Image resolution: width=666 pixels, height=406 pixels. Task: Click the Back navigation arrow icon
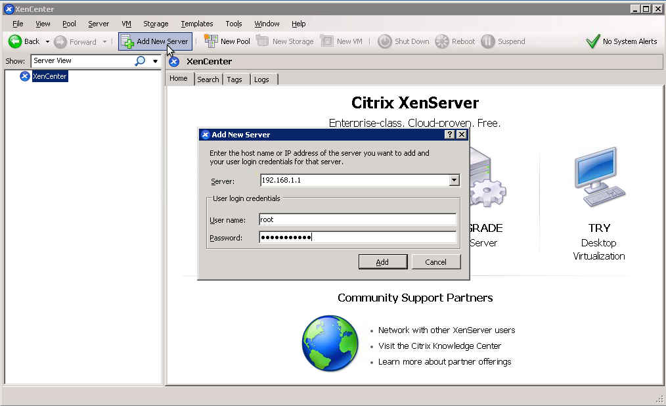pyautogui.click(x=14, y=41)
